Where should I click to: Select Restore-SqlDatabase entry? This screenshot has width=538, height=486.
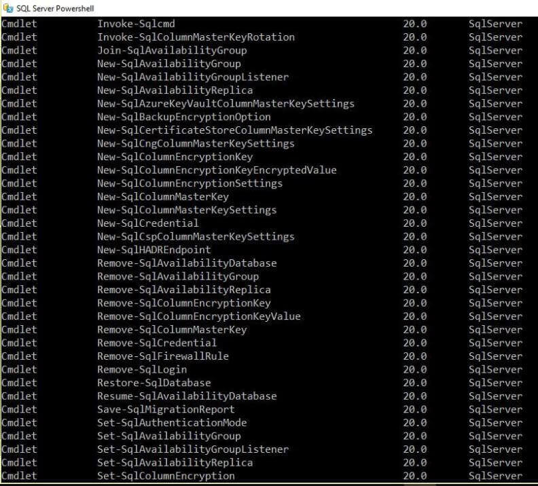(x=154, y=383)
